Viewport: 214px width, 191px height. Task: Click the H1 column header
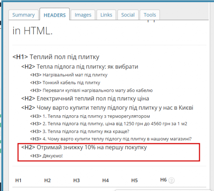click(x=18, y=180)
